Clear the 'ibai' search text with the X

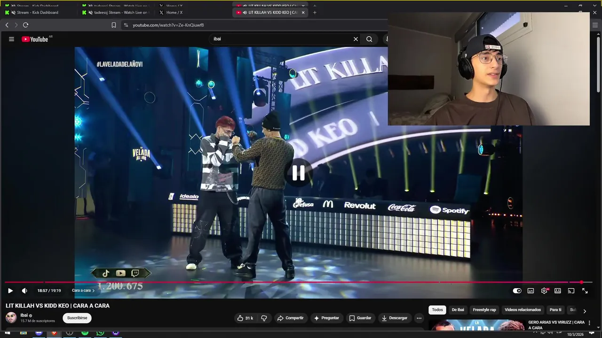(x=356, y=39)
